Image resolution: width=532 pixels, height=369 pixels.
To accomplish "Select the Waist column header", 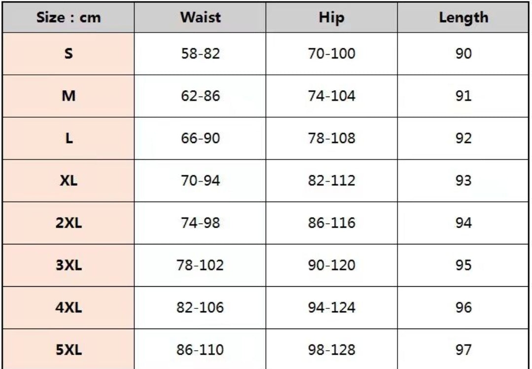I will pos(200,18).
